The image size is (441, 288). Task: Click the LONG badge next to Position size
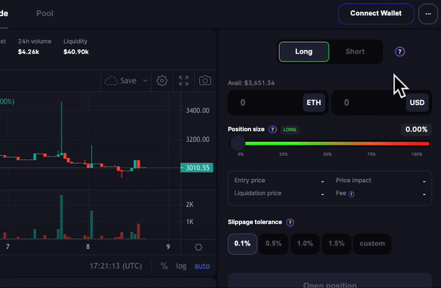coord(290,129)
